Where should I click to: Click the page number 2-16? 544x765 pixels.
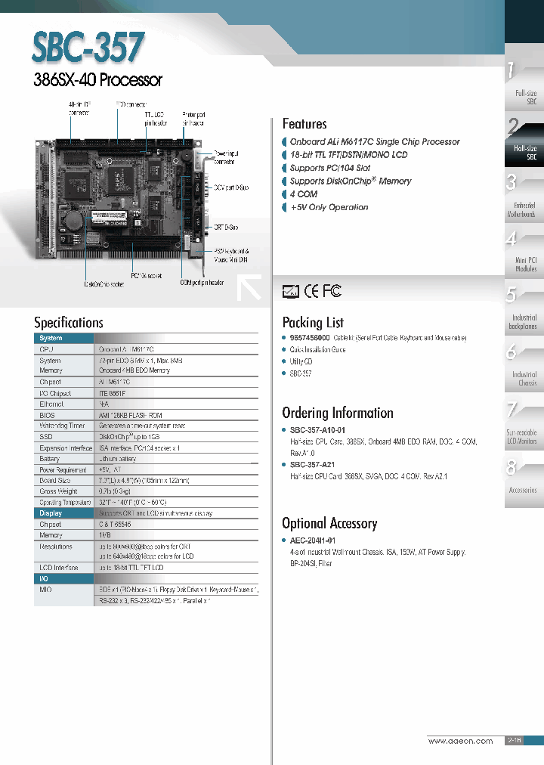coord(515,740)
